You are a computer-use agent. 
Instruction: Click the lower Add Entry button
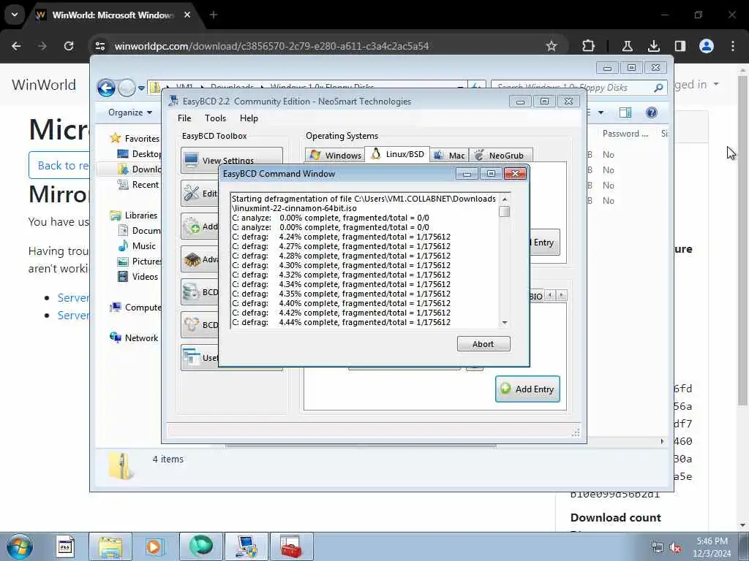(527, 389)
